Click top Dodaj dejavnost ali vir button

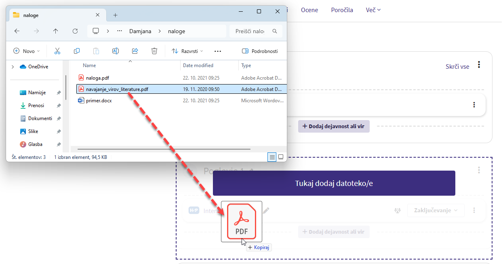click(334, 127)
